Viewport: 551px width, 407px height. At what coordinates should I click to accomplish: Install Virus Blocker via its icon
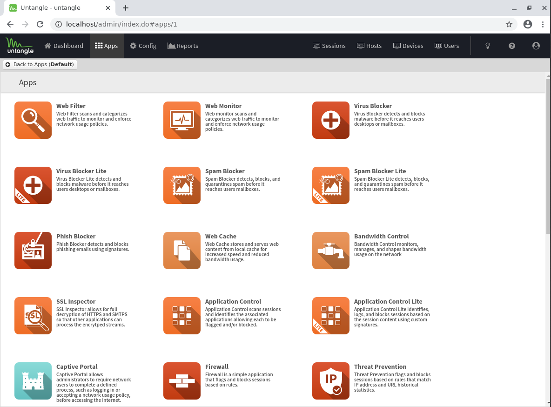click(331, 120)
